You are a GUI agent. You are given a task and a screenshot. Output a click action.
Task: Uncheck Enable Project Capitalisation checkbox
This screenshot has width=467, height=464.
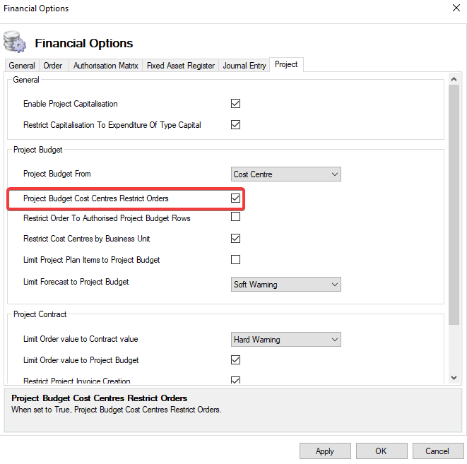pyautogui.click(x=236, y=104)
